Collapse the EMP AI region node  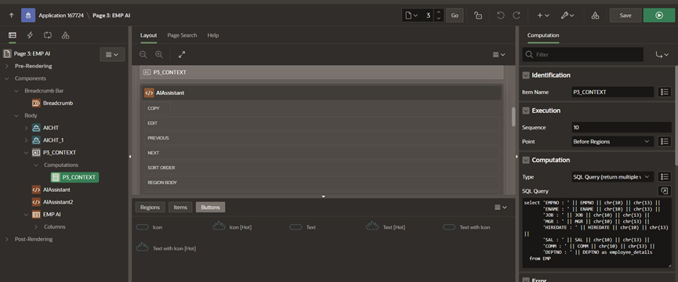point(26,214)
